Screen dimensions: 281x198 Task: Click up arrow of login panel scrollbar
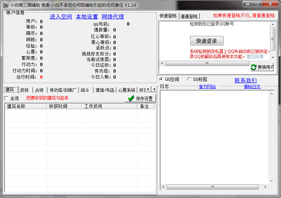pos(273,24)
